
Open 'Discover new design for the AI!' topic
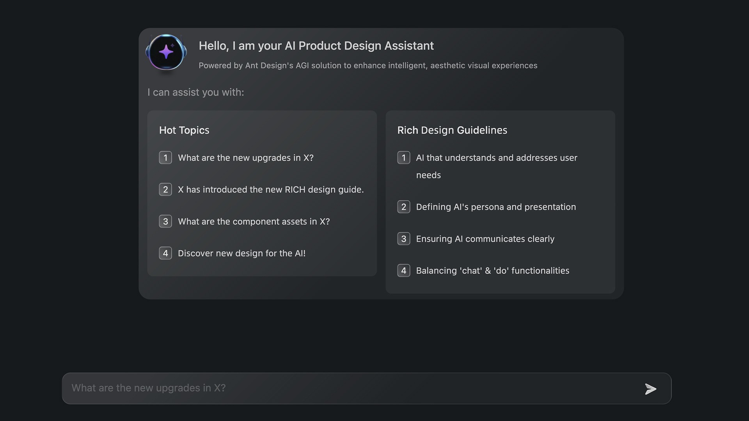242,253
